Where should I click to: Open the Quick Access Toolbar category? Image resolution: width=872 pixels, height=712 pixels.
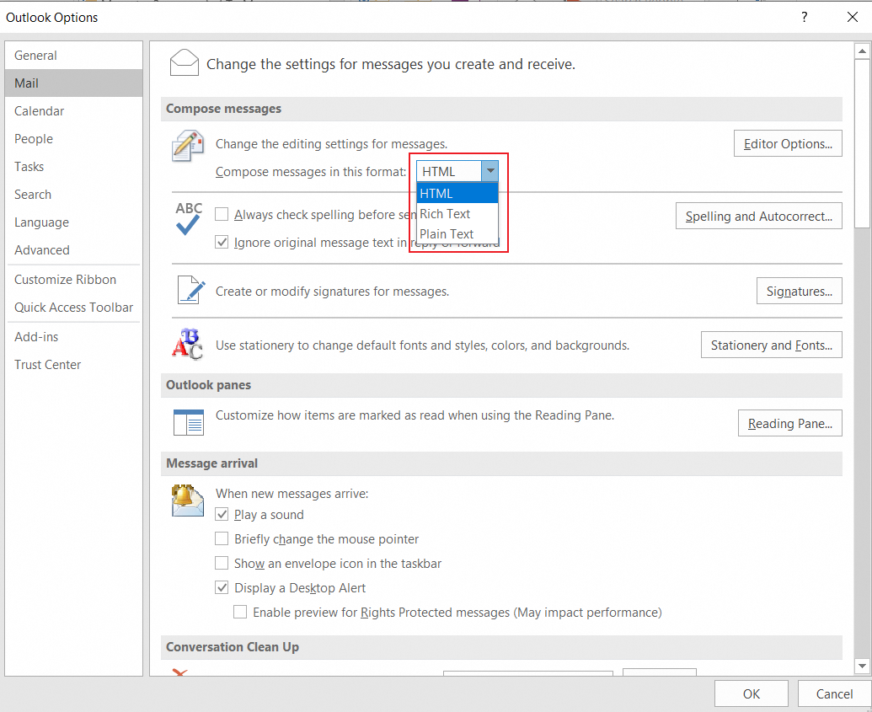[73, 307]
